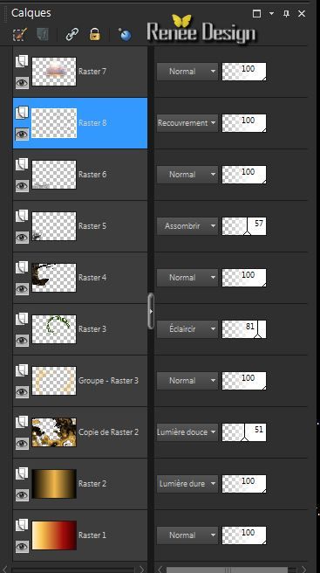
Task: Click the layer type icon of Raster 7
Action: point(22,61)
